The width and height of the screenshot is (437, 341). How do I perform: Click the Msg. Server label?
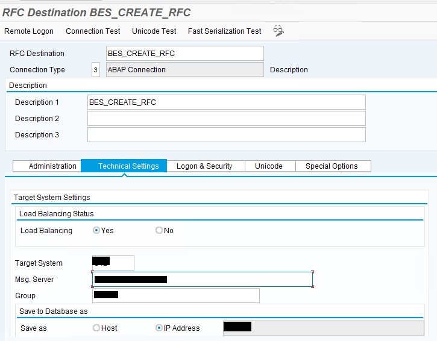coord(34,280)
